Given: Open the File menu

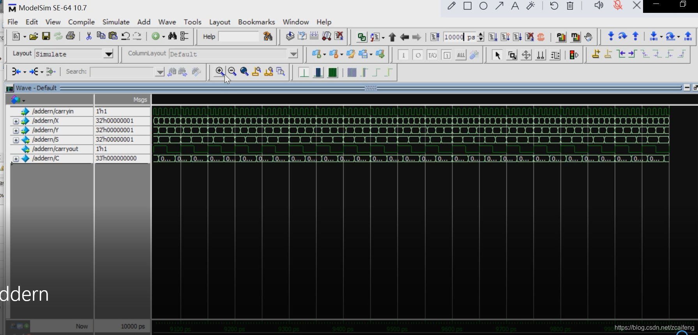Looking at the screenshot, I should click(12, 22).
